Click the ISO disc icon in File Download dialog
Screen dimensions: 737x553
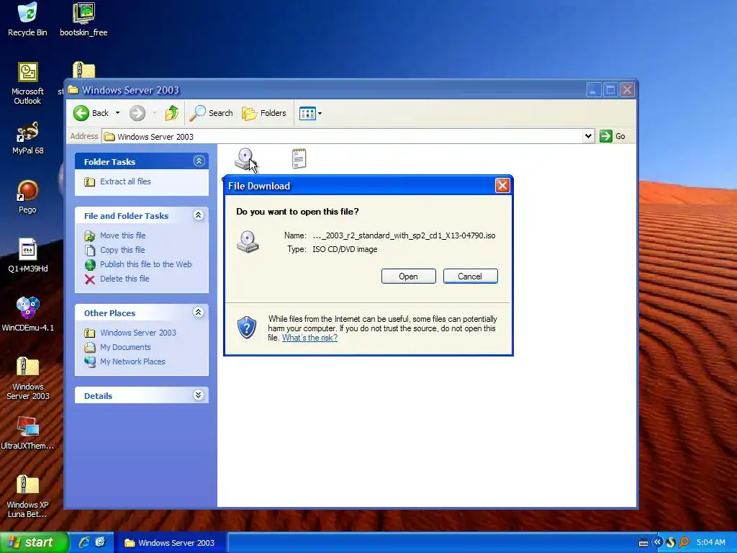248,242
